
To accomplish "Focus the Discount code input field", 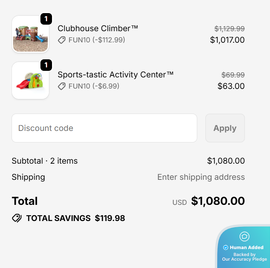I will point(104,128).
